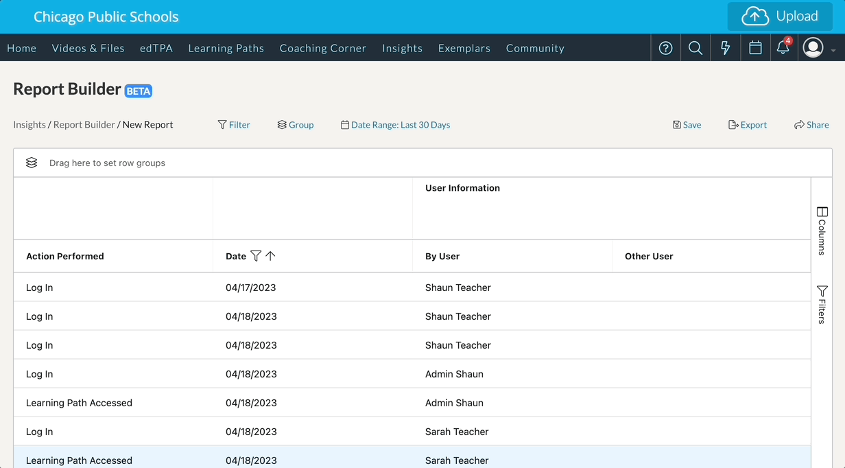Click the Save report button
The width and height of the screenshot is (845, 468).
[x=687, y=125]
